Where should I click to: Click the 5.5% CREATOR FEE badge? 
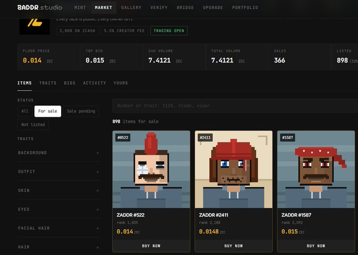tap(124, 31)
